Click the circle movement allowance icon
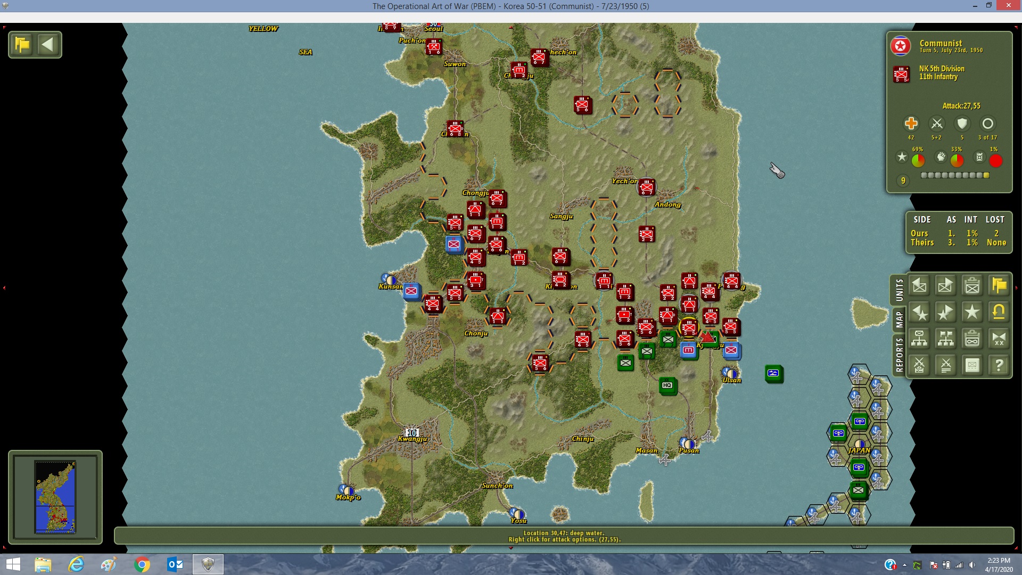This screenshot has width=1022, height=575. [x=988, y=124]
